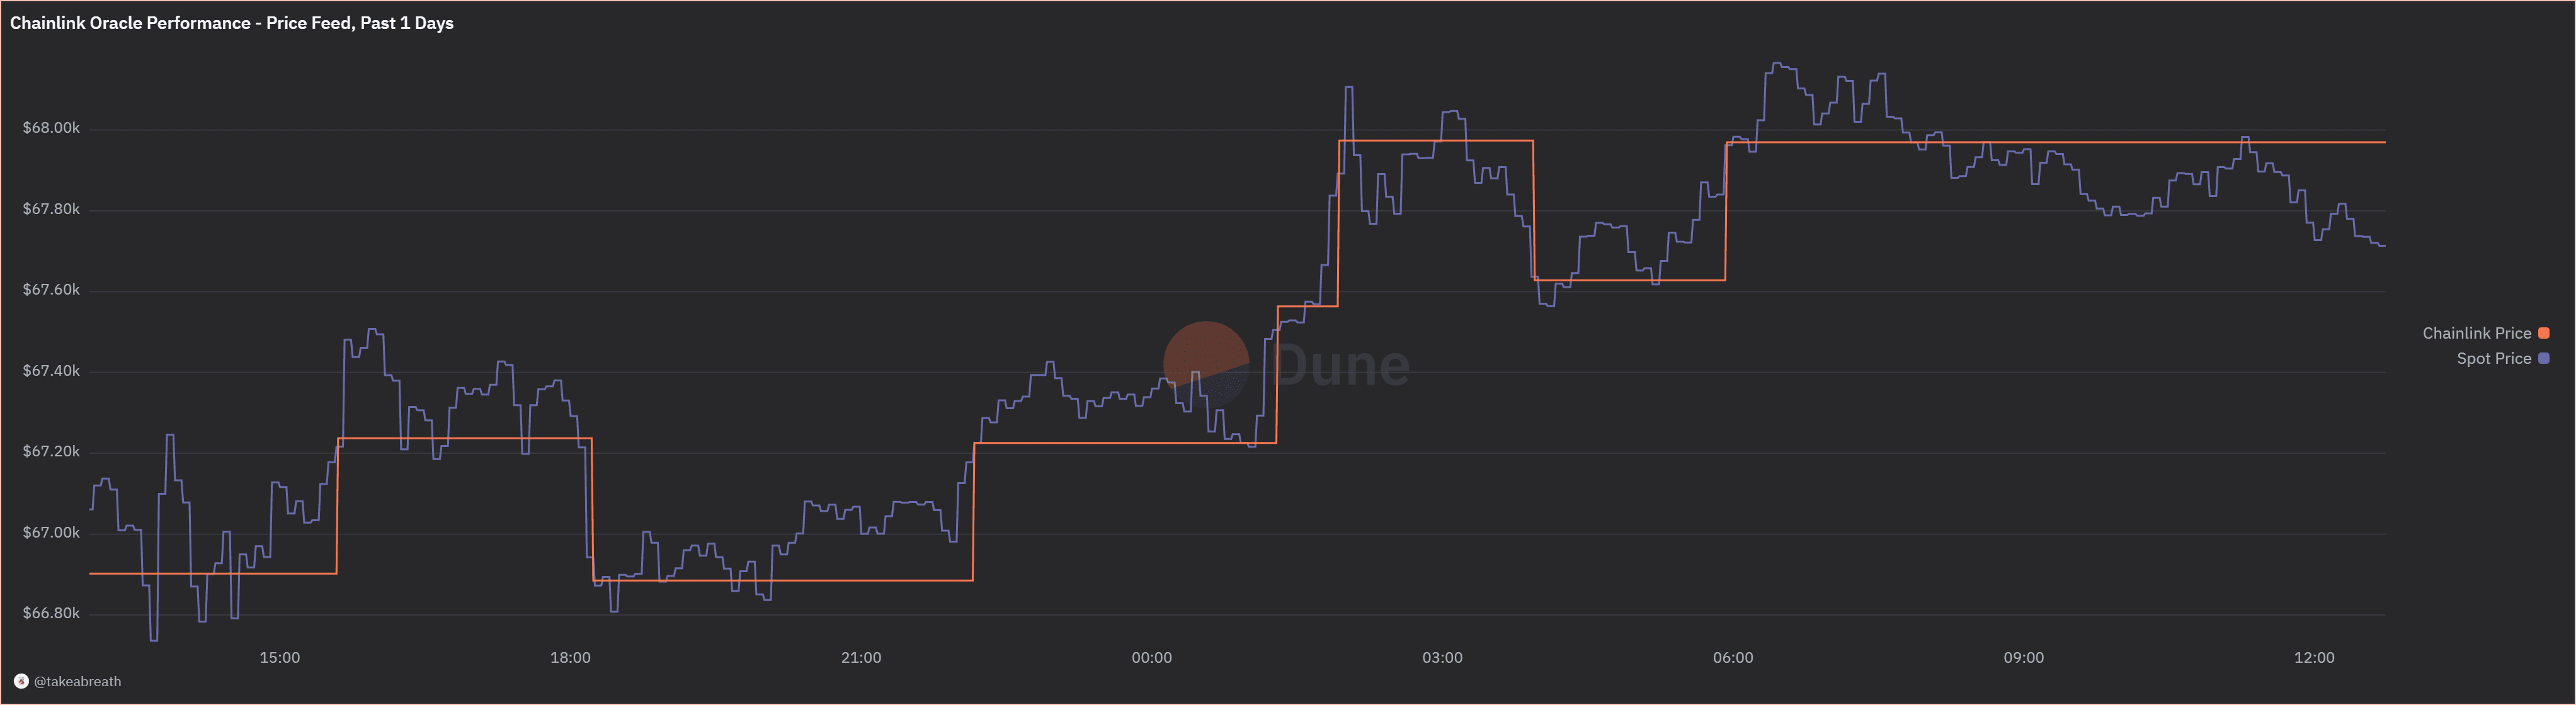Select the 00:00 time axis label
The width and height of the screenshot is (2576, 705).
[1151, 657]
